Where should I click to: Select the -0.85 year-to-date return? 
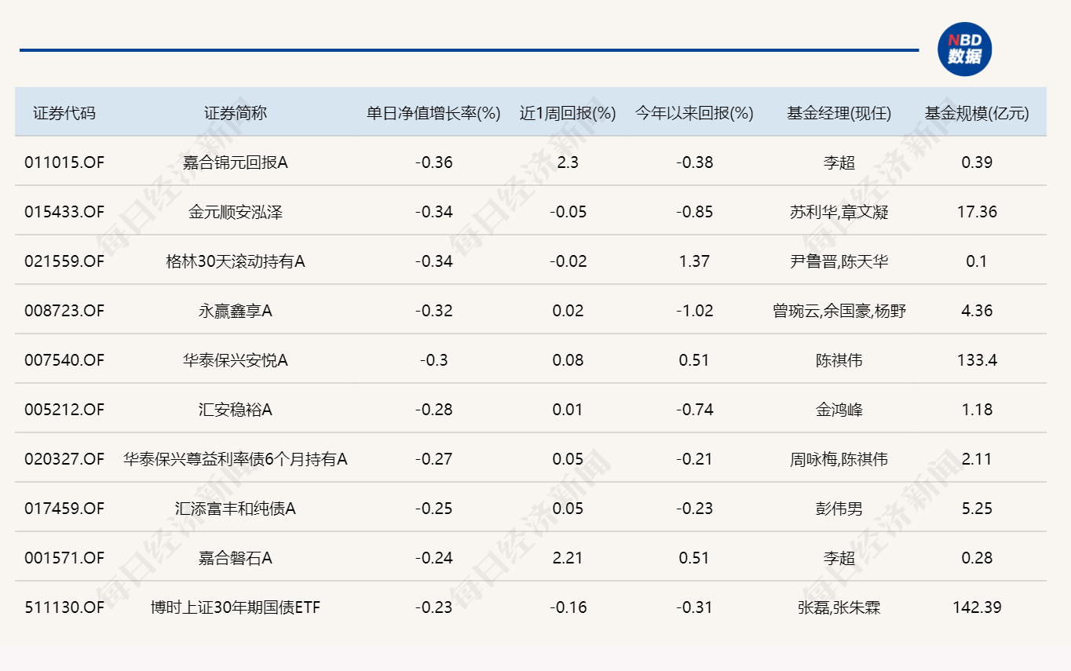pyautogui.click(x=695, y=212)
